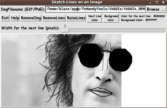167x108 pixels.
Task: Minimize the Sketch Lines window
Action: [150, 3]
